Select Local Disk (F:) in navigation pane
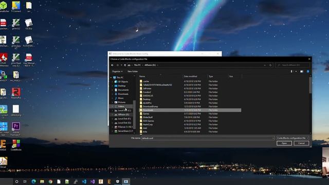 pyautogui.click(x=124, y=119)
